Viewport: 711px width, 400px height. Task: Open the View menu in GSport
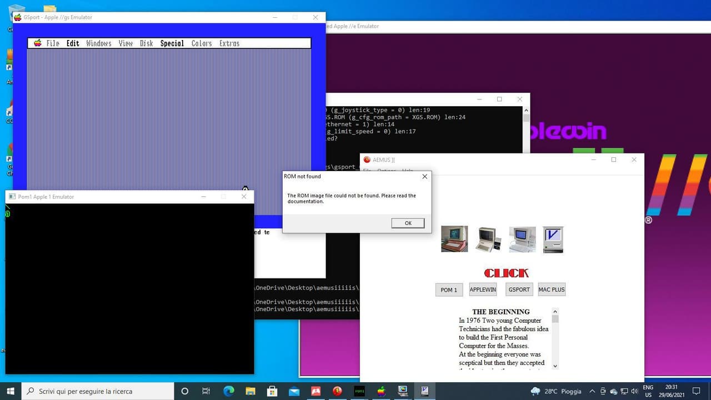126,43
